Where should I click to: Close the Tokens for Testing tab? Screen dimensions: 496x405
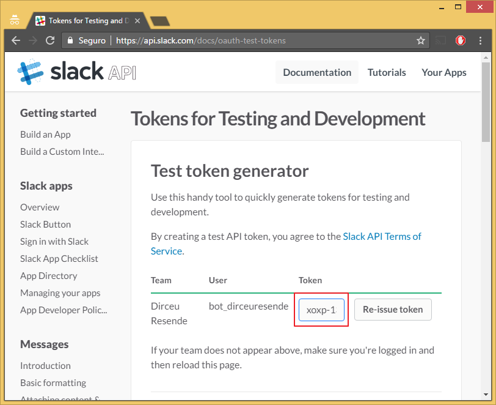pos(137,21)
